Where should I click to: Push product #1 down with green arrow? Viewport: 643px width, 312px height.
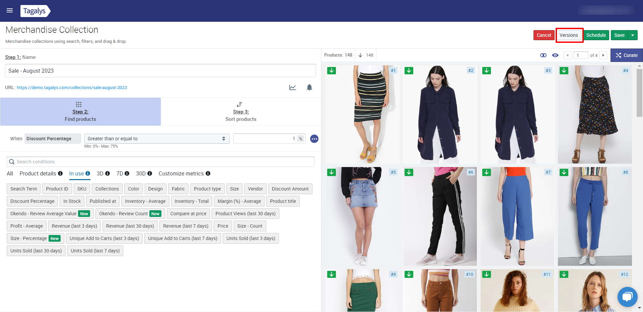point(332,71)
